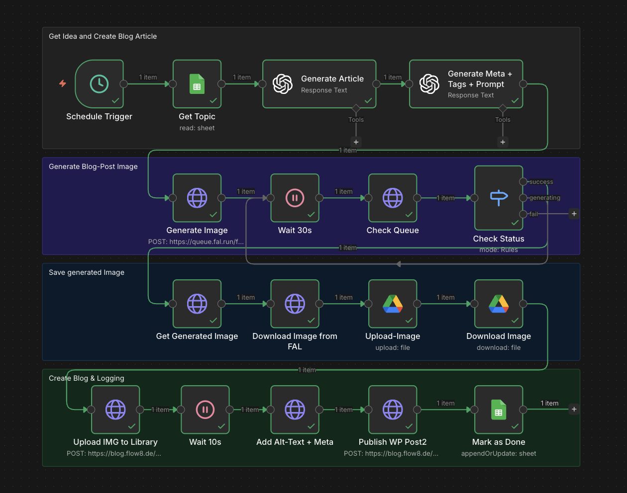Click '1 item' between Publish WP Post2 and Mark as Done

coord(445,403)
